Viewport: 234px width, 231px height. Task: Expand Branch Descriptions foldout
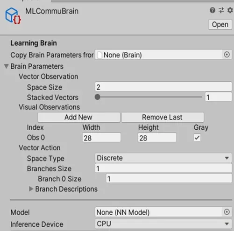click(x=31, y=189)
